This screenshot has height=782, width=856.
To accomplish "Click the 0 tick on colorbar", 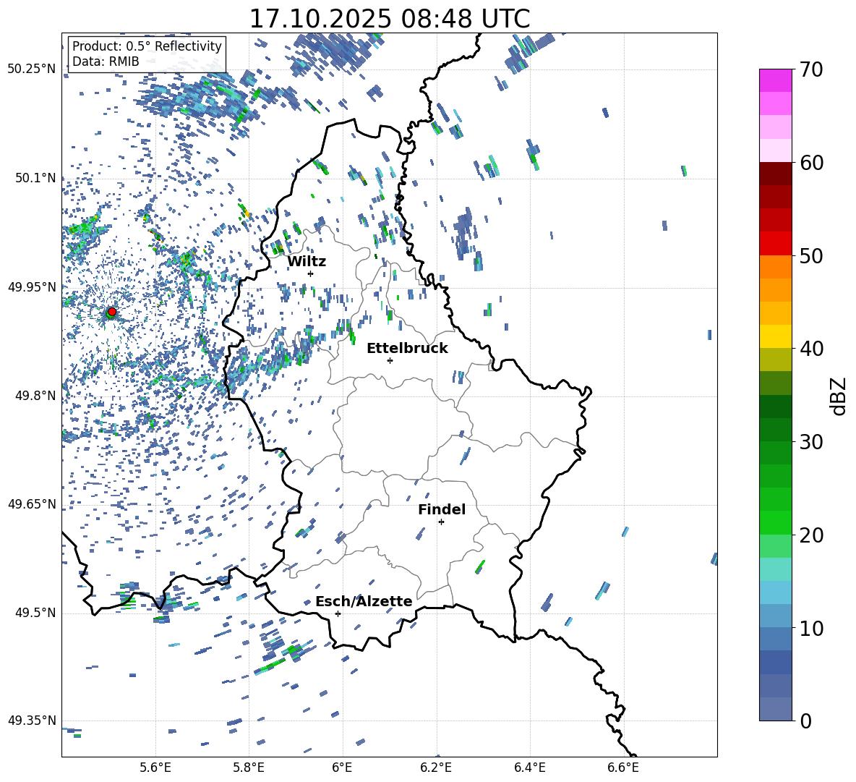I will tap(805, 721).
